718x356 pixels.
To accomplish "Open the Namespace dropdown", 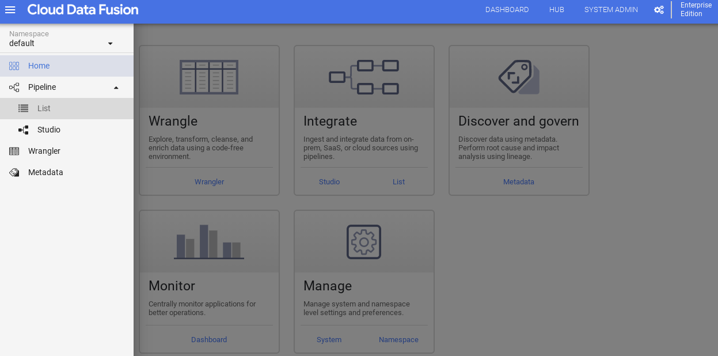I will point(110,43).
